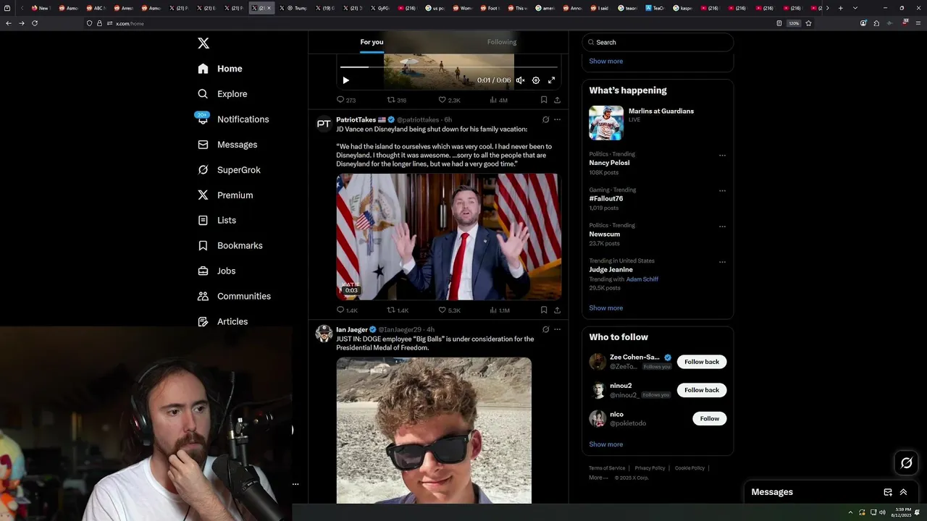Open the PatriotTakes account name link
The image size is (927, 521).
356,120
